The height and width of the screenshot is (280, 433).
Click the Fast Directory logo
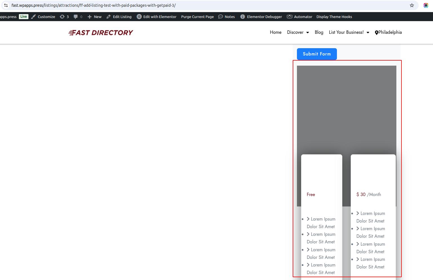click(x=101, y=33)
